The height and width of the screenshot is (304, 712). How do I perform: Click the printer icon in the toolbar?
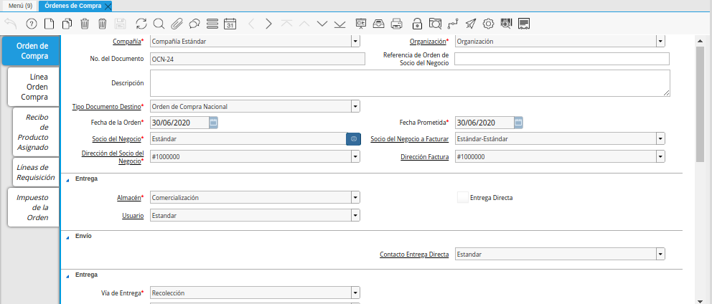click(396, 24)
